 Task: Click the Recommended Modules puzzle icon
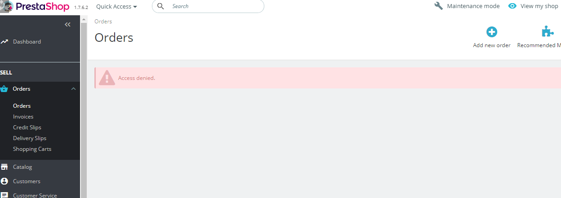click(x=547, y=31)
